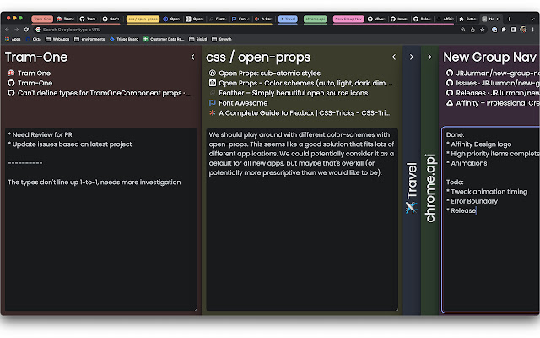Click the Affinity triangle icon

(450, 102)
